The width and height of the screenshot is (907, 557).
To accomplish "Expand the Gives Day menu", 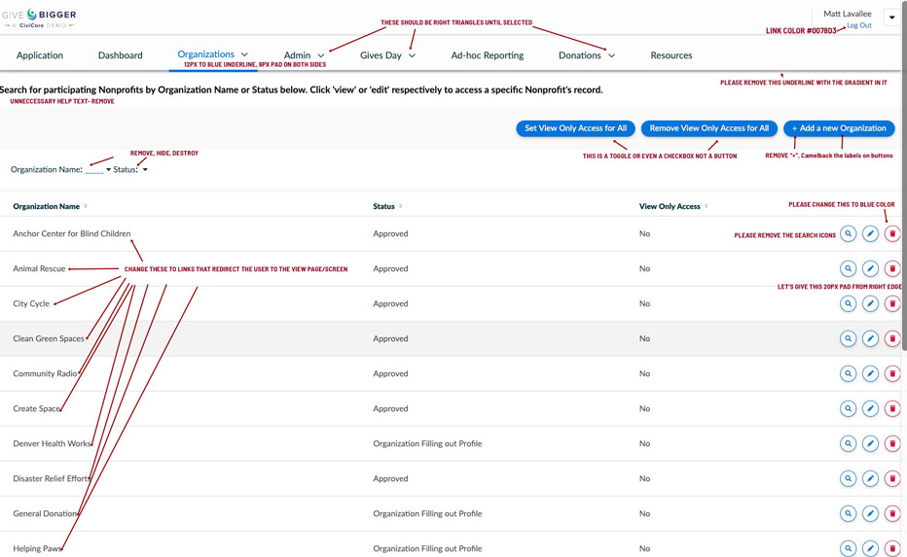I will [x=387, y=55].
